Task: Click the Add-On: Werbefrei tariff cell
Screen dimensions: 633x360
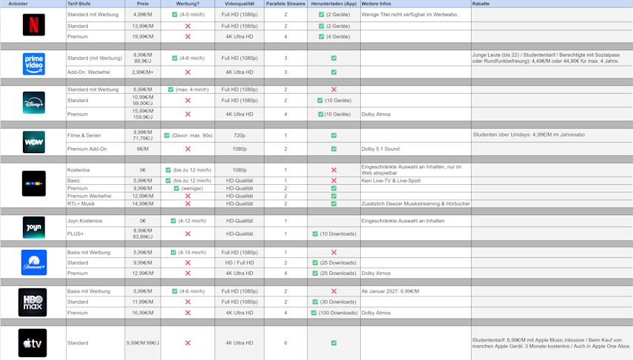Action: (95, 72)
